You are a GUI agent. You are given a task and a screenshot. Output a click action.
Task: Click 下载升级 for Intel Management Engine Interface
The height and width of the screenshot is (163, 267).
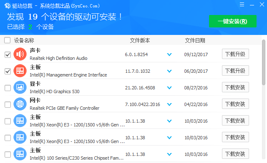coord(235,70)
